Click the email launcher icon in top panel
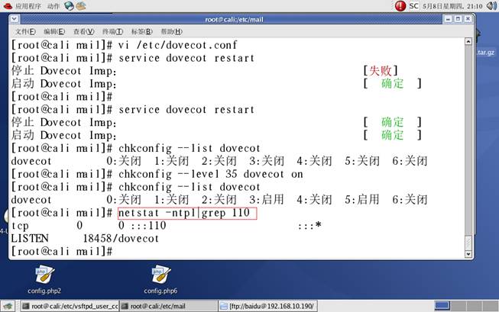 (x=83, y=6)
